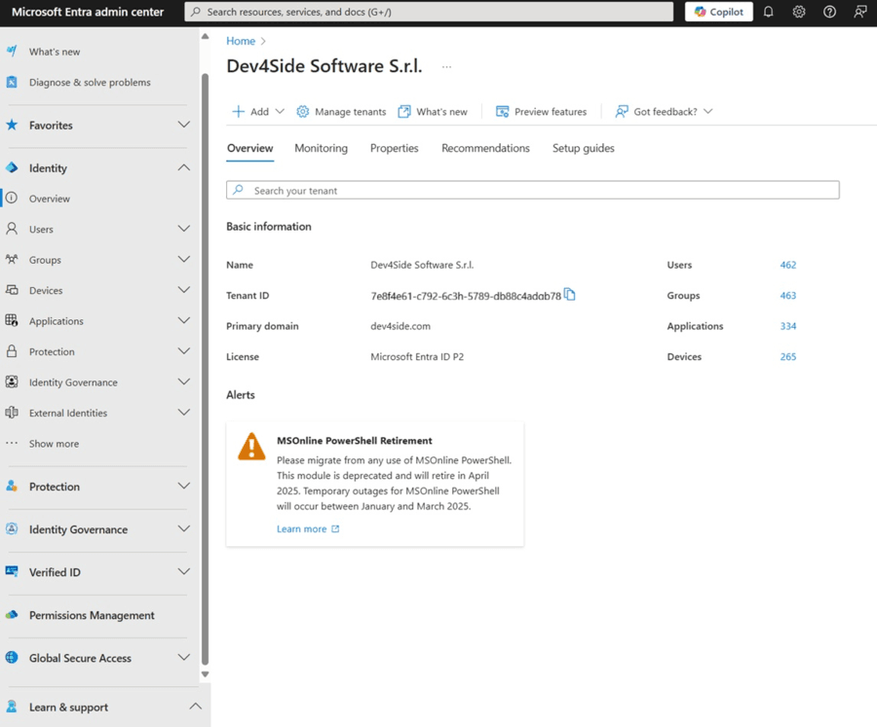Click the Protection lock icon under Identity
Viewport: 877px width, 727px height.
12,351
